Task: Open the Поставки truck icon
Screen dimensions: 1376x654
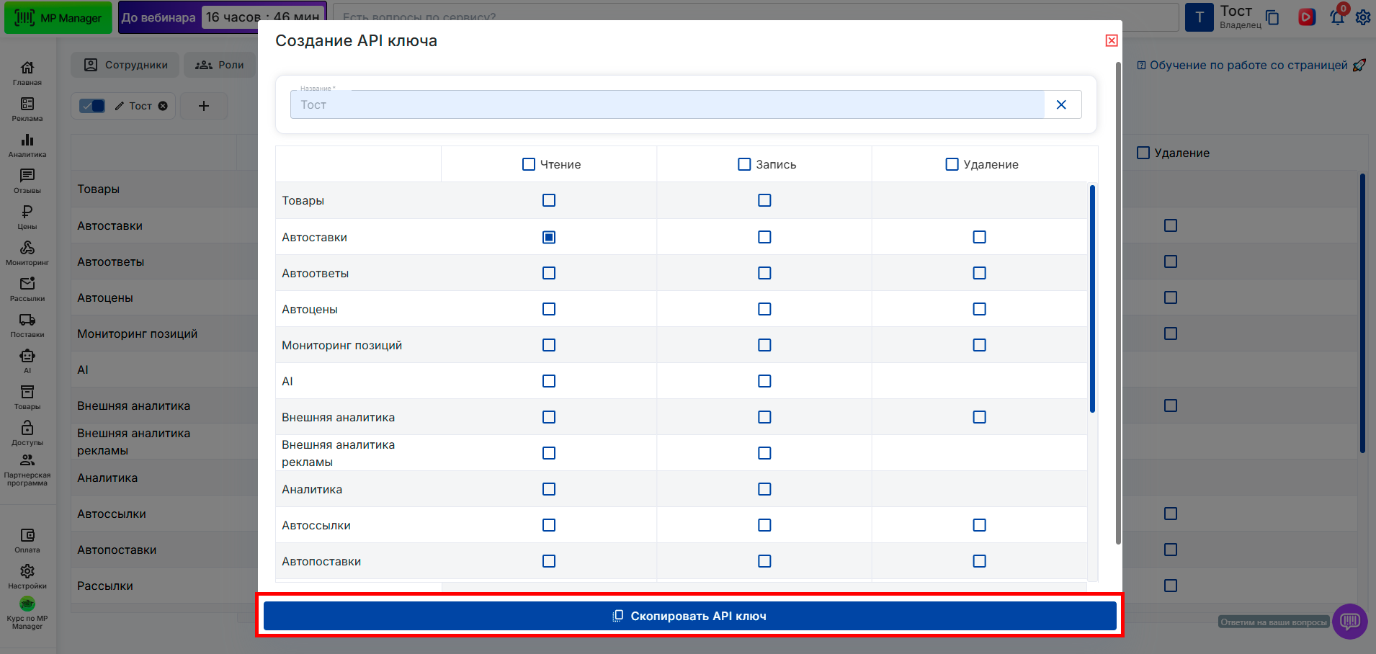Action: [x=27, y=325]
